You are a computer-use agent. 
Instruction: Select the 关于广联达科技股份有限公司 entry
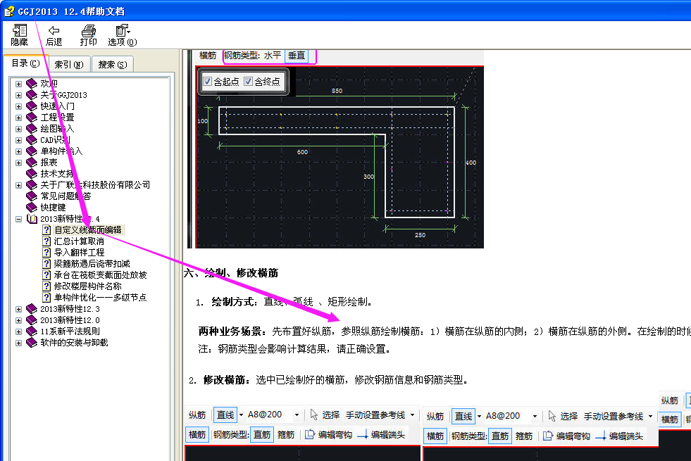(x=95, y=185)
